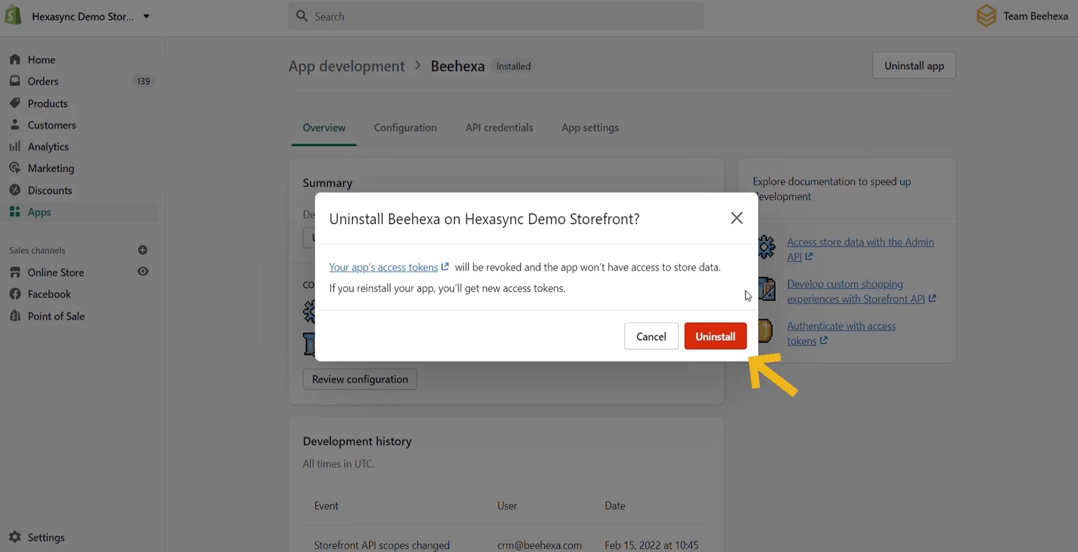
Task: Open Facebook sales channel
Action: [x=49, y=294]
